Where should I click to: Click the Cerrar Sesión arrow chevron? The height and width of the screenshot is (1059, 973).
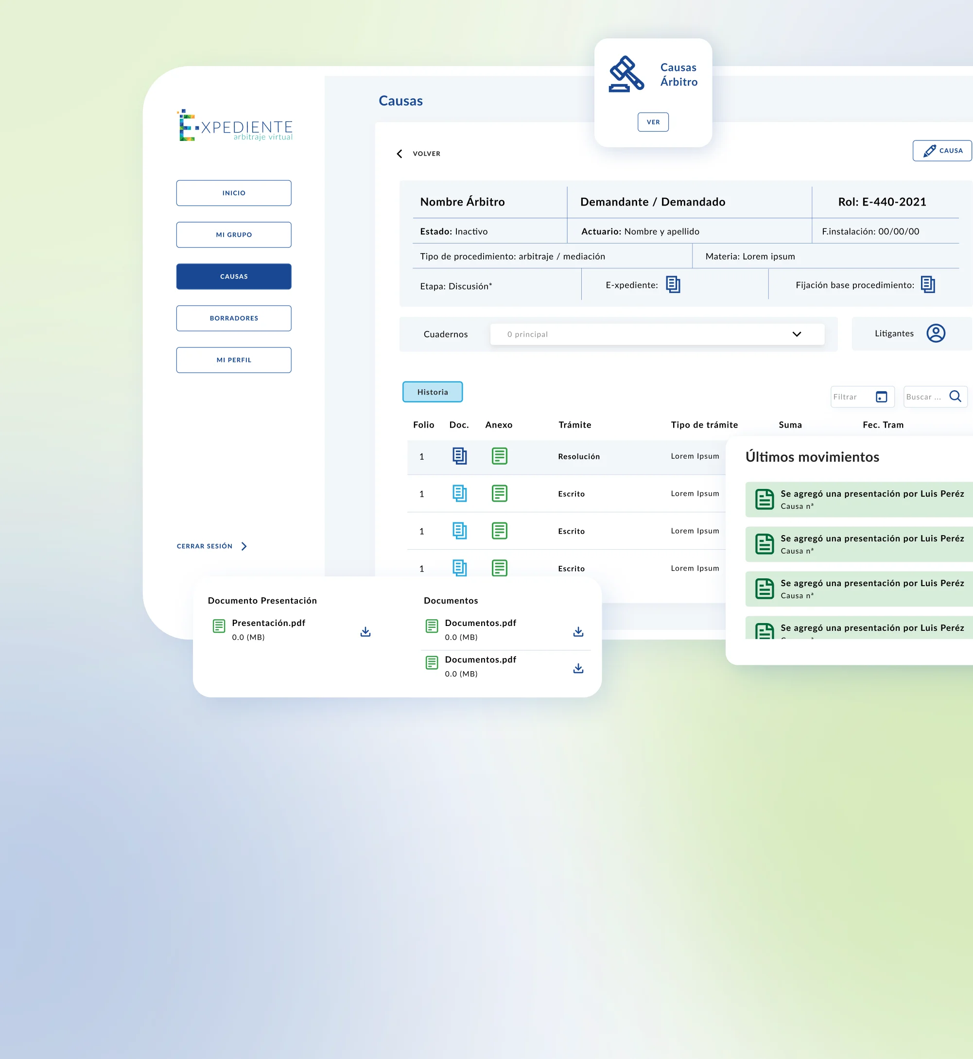pos(244,546)
